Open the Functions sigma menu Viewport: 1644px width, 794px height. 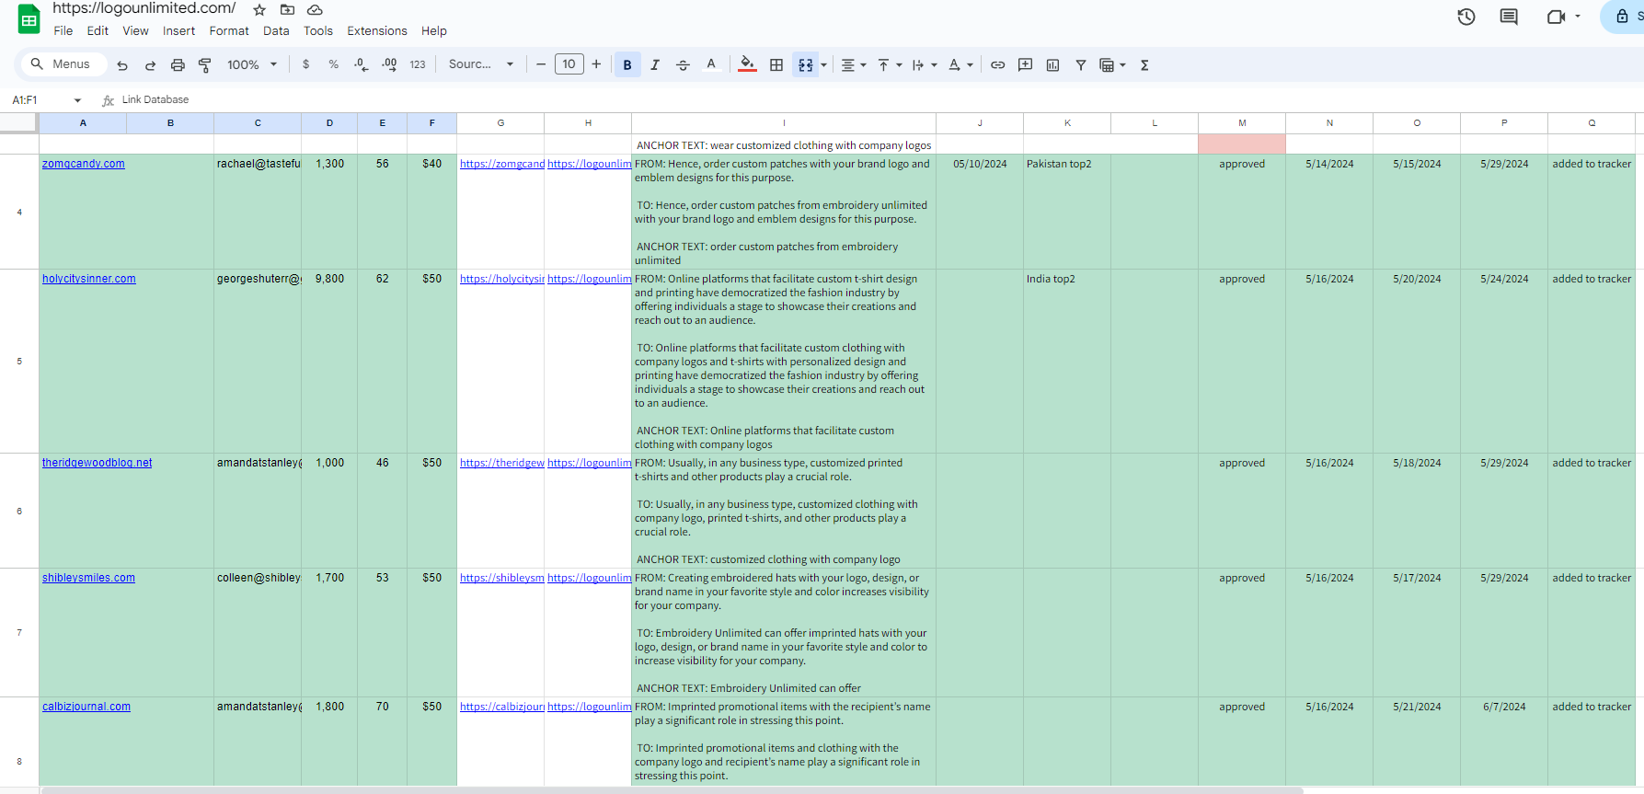point(1144,64)
